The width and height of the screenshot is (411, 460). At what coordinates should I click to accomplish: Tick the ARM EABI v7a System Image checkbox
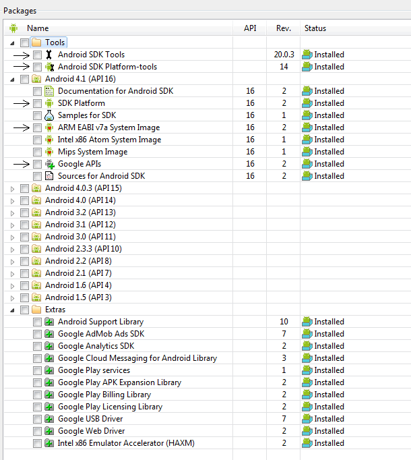click(37, 127)
